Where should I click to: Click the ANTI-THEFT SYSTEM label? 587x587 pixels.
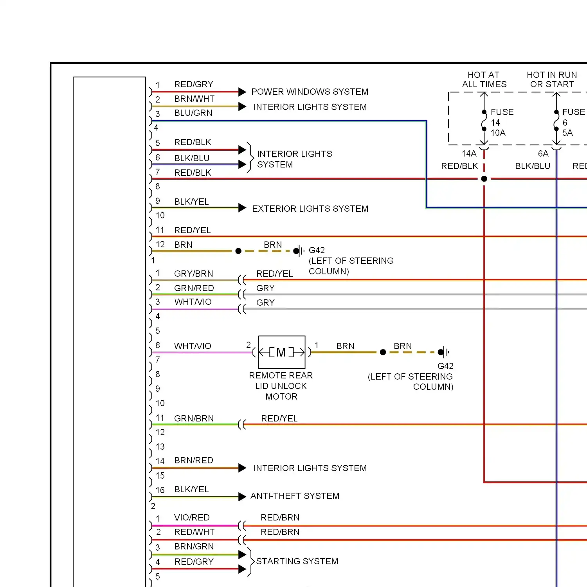[x=295, y=496]
